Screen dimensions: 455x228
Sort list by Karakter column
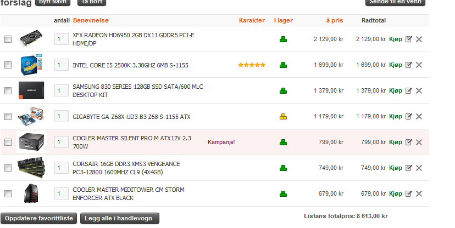(x=252, y=20)
